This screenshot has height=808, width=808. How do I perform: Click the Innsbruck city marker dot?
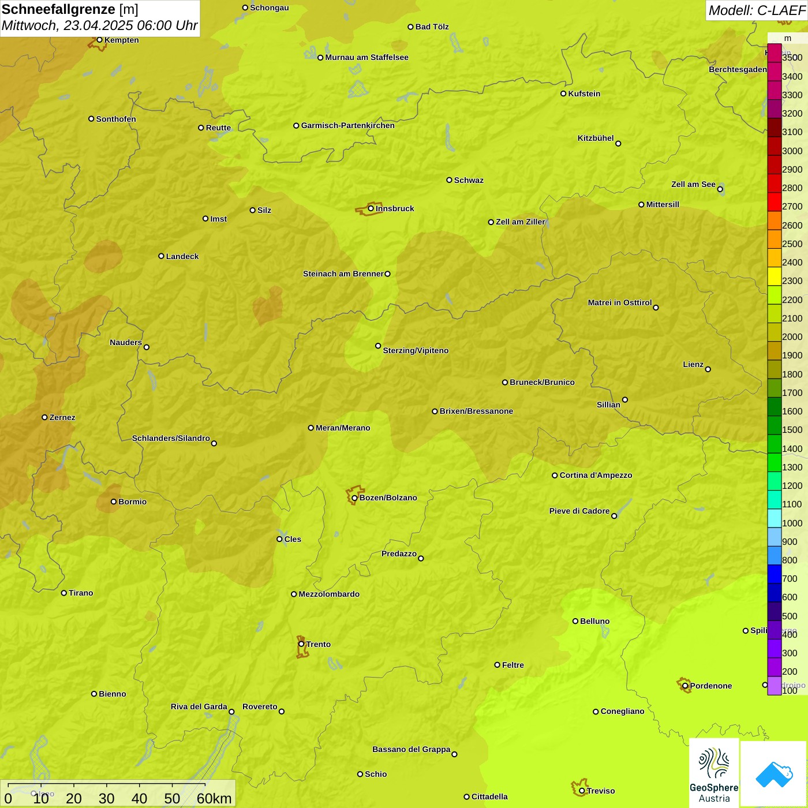371,208
